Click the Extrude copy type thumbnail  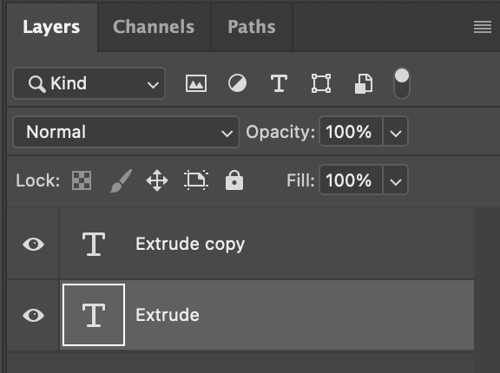click(x=94, y=244)
